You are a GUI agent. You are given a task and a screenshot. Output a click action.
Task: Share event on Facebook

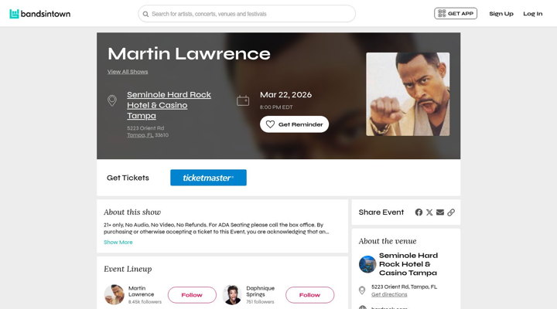[419, 212]
